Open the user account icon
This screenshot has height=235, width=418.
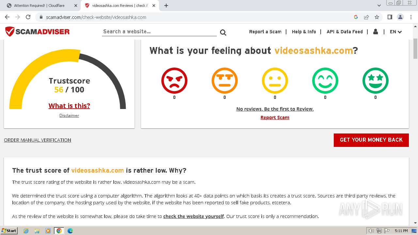376,32
